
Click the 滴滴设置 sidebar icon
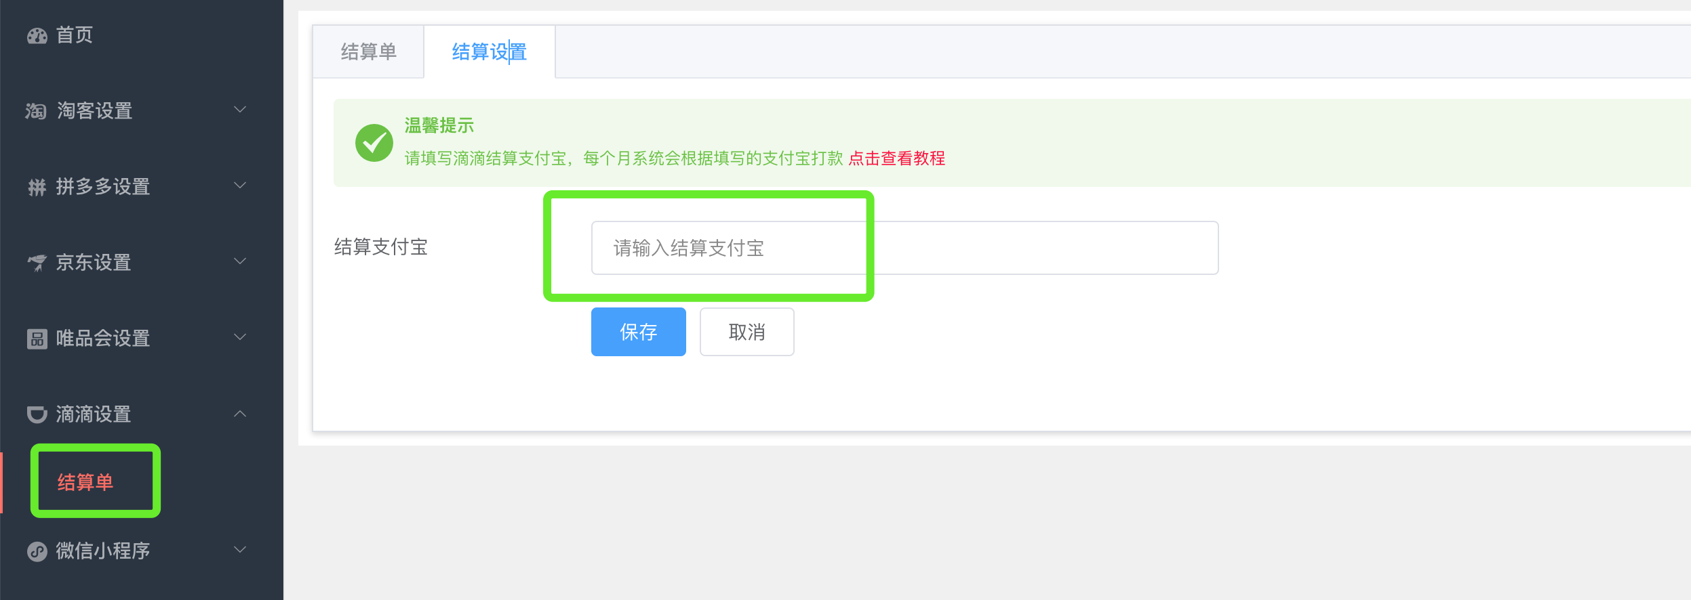pyautogui.click(x=37, y=414)
